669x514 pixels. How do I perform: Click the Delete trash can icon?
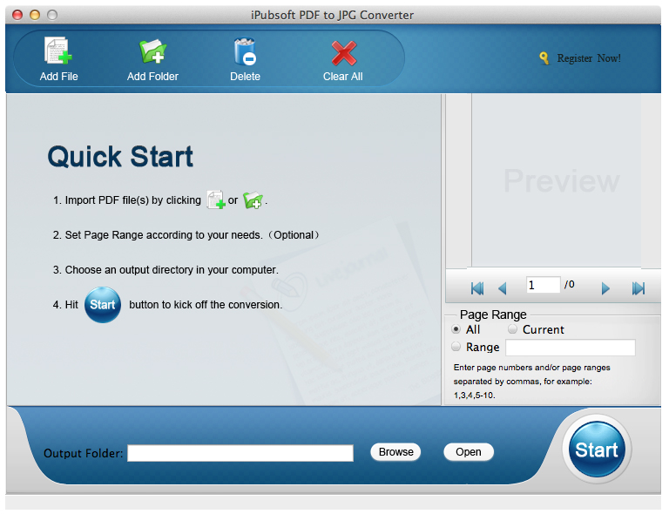pos(245,51)
